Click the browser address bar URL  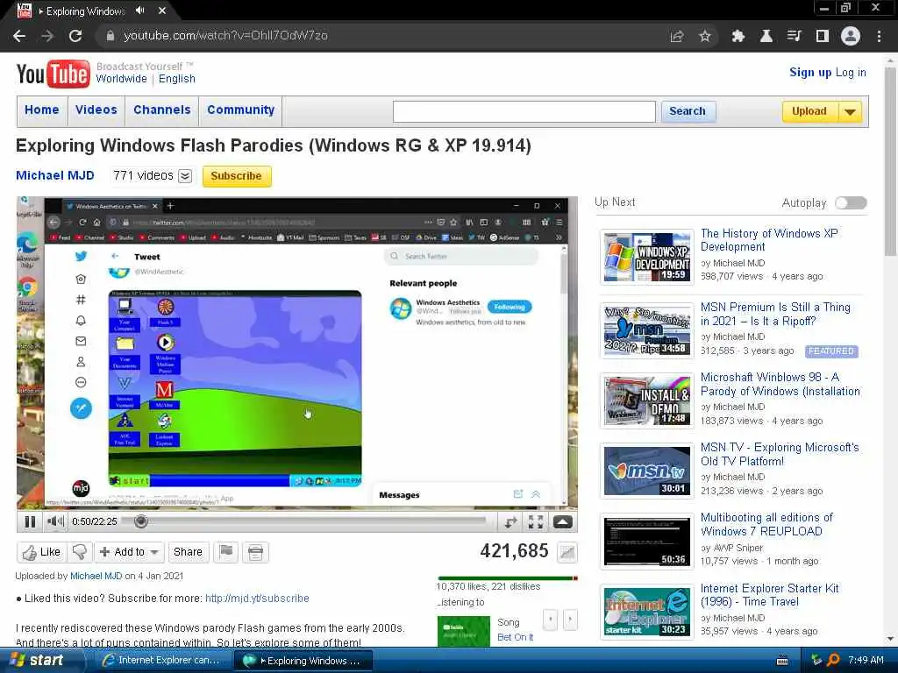(225, 35)
